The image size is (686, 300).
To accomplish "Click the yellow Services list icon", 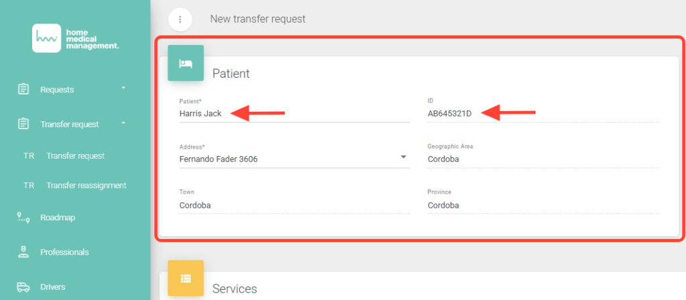I will pyautogui.click(x=186, y=278).
